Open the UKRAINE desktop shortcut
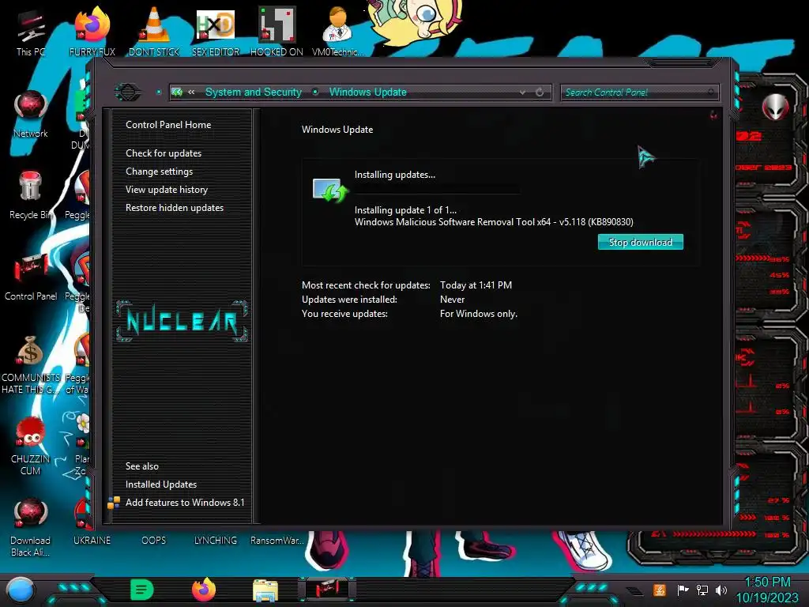809x607 pixels. [x=92, y=541]
